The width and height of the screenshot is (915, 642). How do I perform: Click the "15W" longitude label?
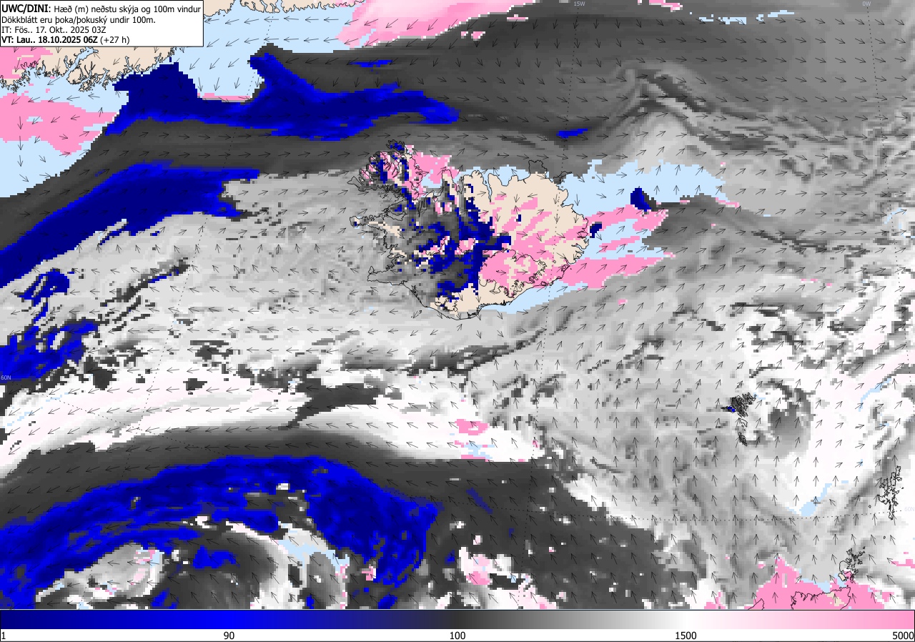pyautogui.click(x=579, y=4)
